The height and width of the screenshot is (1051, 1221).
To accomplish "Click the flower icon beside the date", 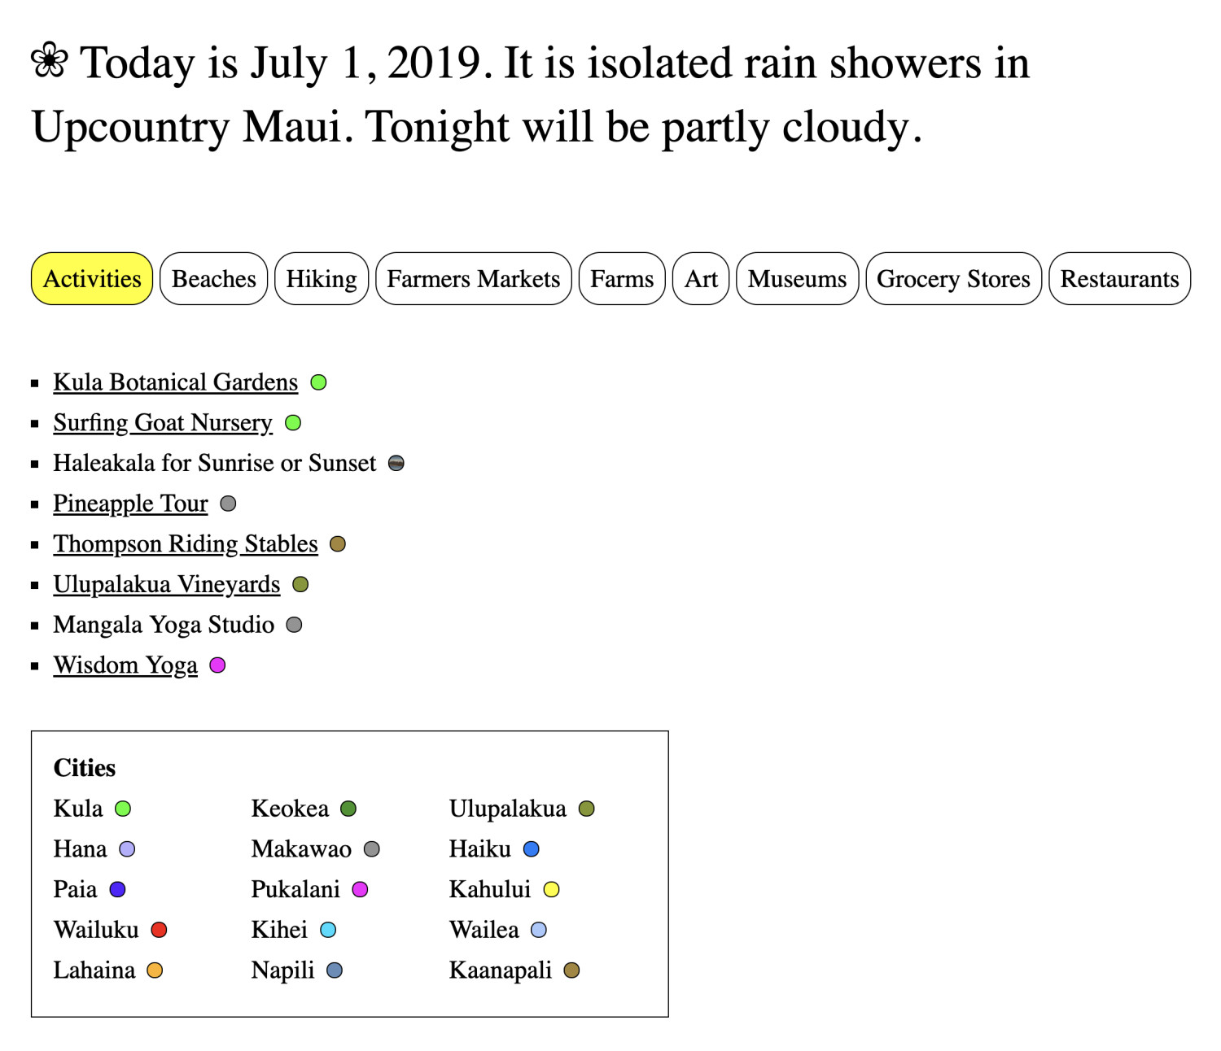I will coord(50,61).
